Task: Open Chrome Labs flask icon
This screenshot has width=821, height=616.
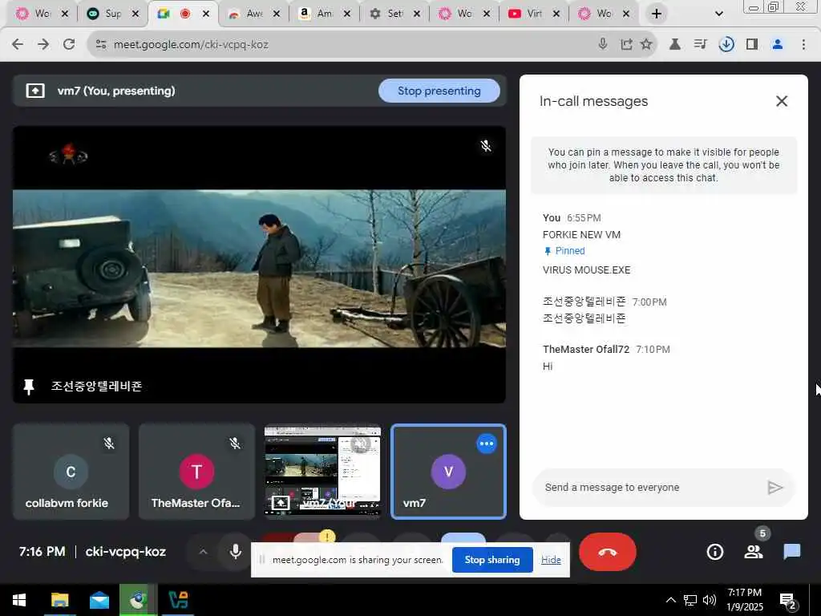Action: (675, 45)
